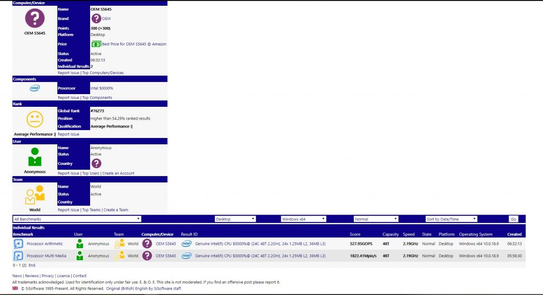Image resolution: width=543 pixels, height=295 pixels.
Task: Click the green money price icon
Action: (96, 44)
